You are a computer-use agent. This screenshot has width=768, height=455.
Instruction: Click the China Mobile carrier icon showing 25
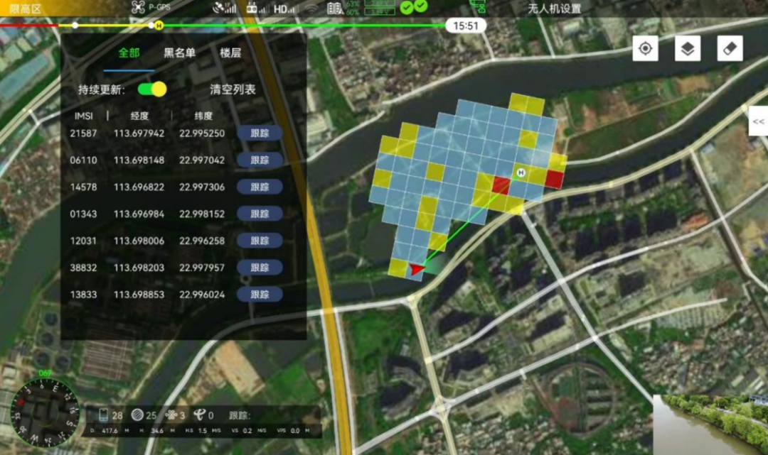(137, 415)
